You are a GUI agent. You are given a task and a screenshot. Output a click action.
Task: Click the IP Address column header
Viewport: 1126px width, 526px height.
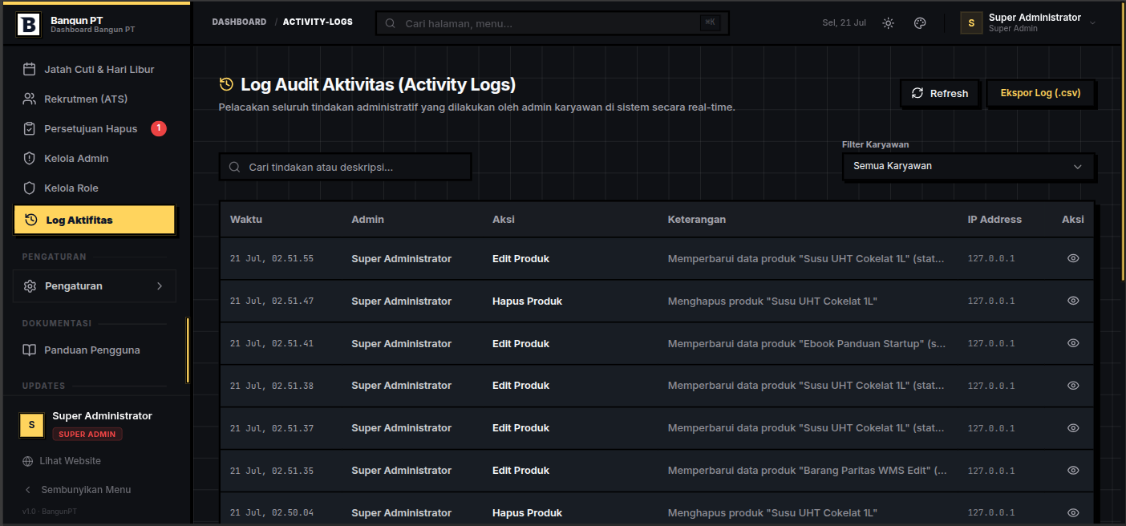[x=994, y=220]
